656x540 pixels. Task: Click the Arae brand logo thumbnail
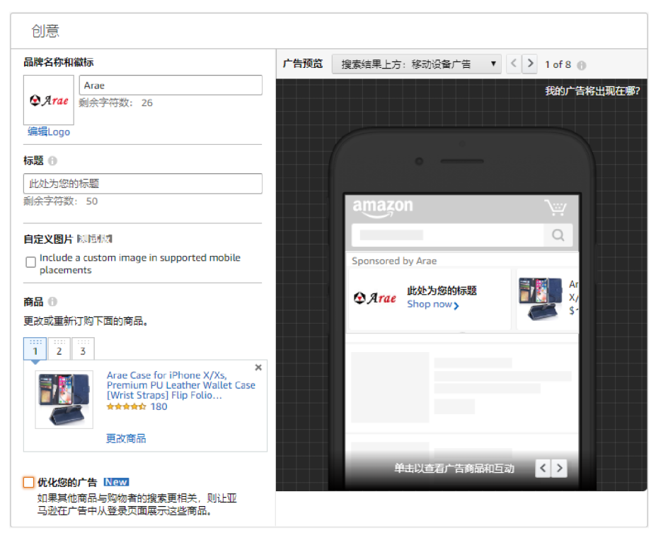click(x=49, y=100)
